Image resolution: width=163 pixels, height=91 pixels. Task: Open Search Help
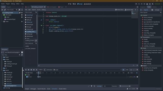pos(129,10)
